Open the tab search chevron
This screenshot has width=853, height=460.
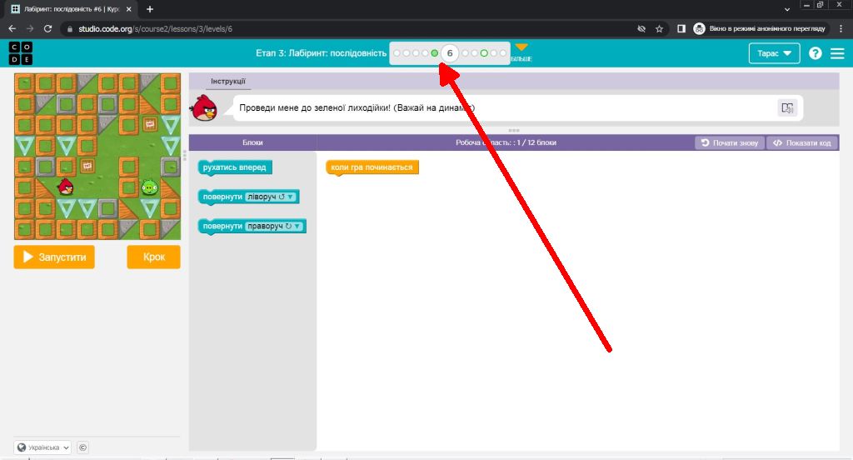click(786, 9)
